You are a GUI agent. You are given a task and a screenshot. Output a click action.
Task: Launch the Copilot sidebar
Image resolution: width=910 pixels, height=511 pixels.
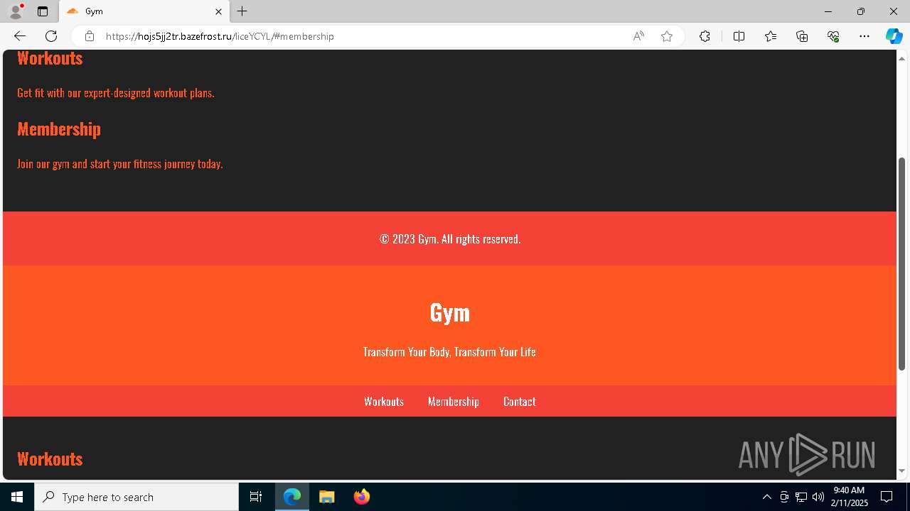pos(894,36)
